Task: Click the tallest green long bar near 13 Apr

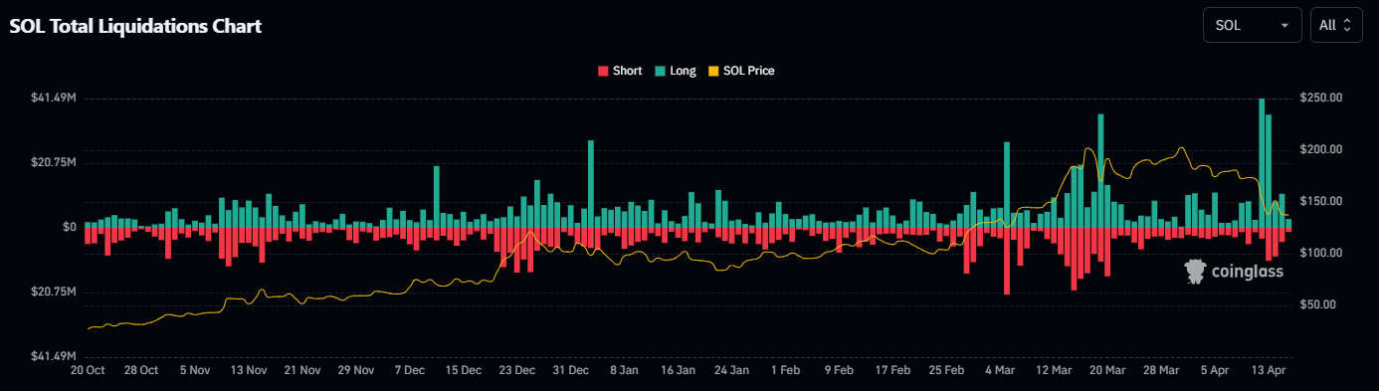Action: 1262,162
